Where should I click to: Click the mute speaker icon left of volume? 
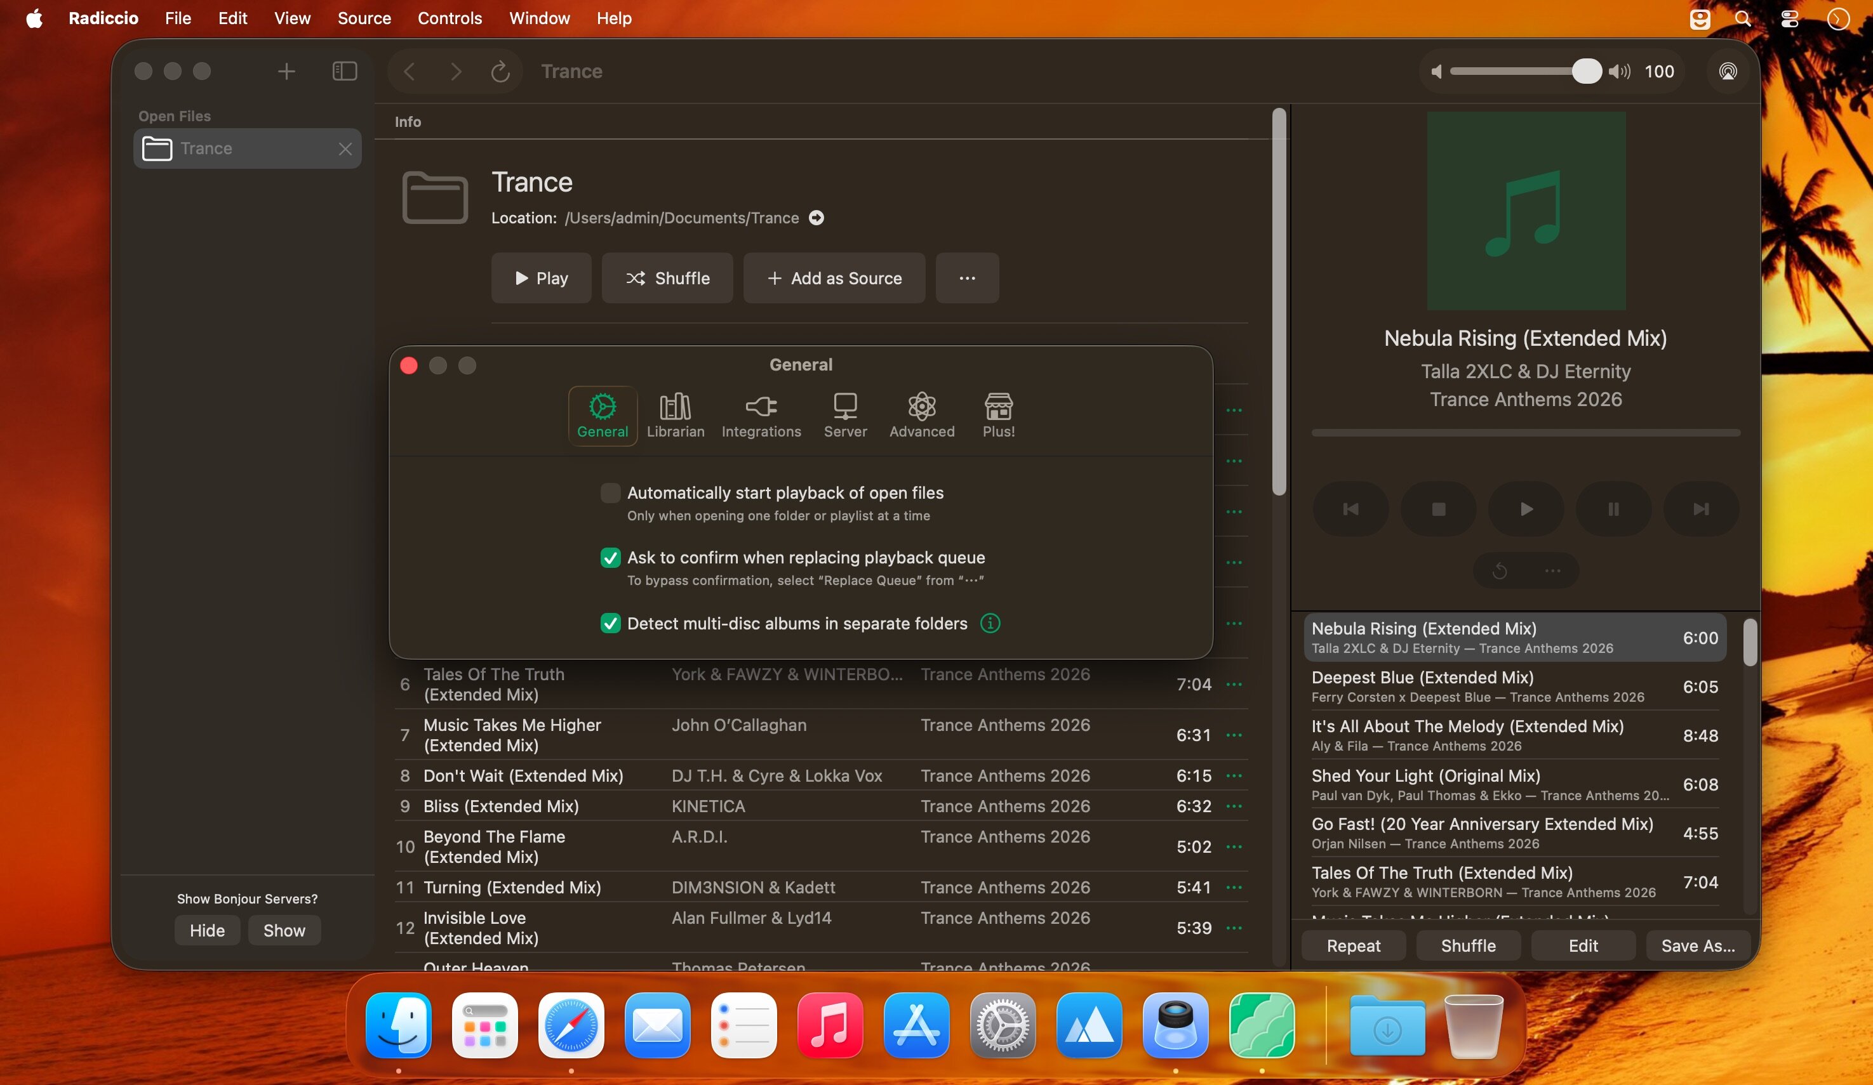click(1436, 71)
